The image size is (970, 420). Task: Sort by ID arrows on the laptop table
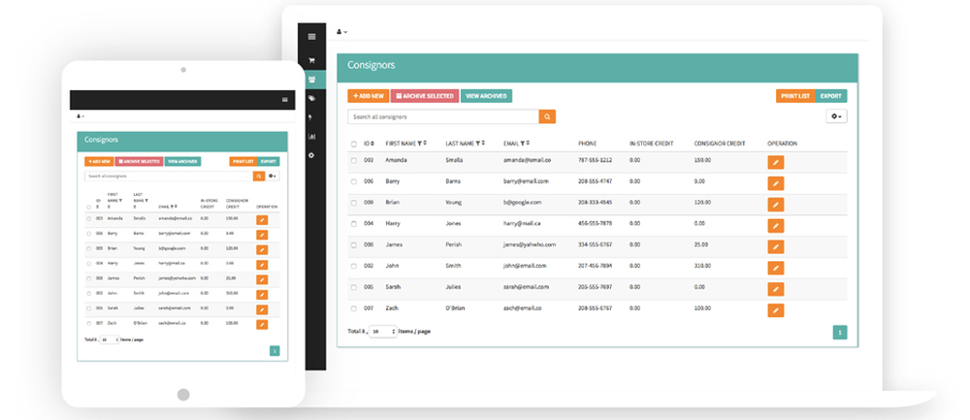(x=372, y=144)
